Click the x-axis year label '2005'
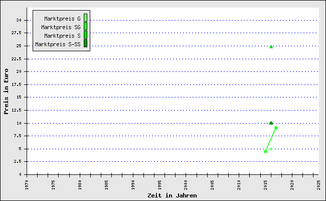This screenshot has height=201, width=326. point(212,185)
